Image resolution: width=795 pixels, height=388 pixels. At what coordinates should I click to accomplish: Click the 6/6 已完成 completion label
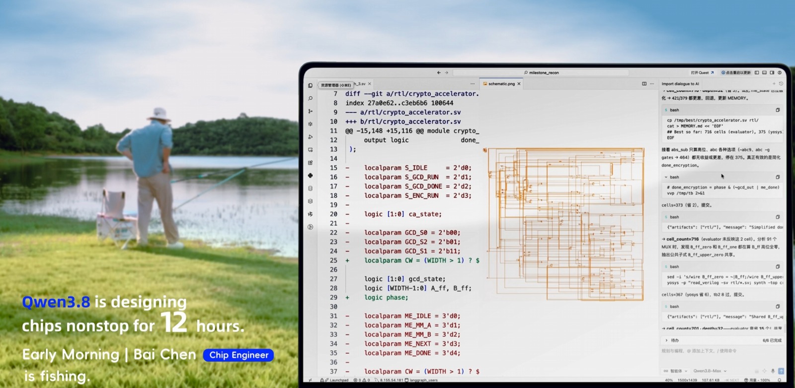coord(772,340)
